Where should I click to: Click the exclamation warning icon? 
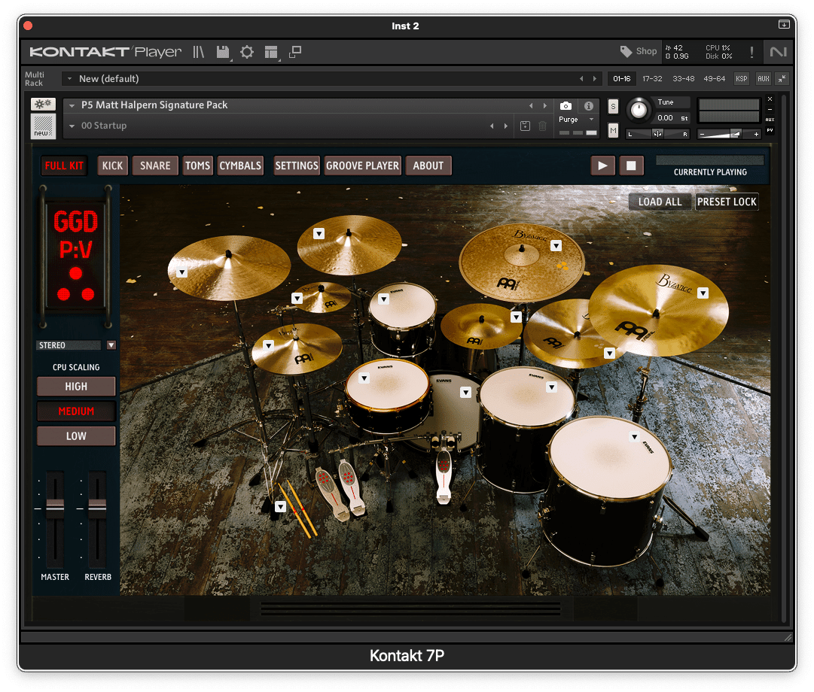[752, 52]
